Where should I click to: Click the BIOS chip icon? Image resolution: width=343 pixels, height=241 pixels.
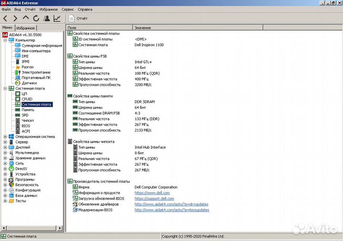tap(18, 126)
